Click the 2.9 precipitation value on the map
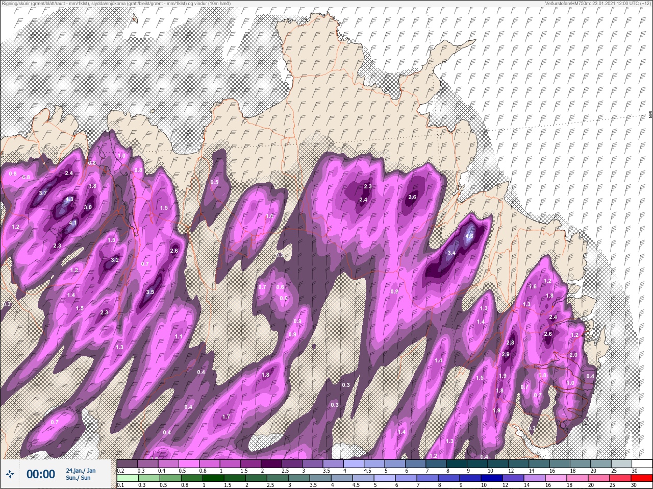Viewport: 653px width, 489px height. click(506, 354)
